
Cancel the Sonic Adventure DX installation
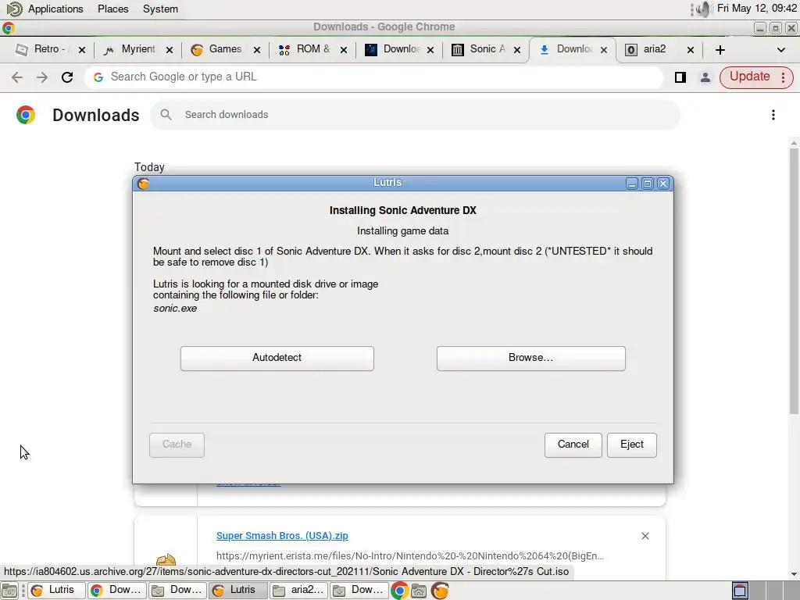pos(573,445)
